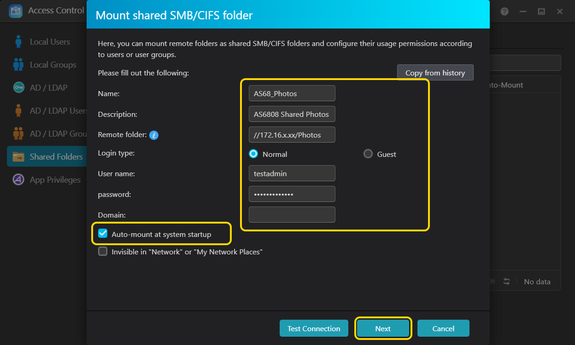Enable Invisible in Network checkbox
The height and width of the screenshot is (345, 575).
(x=103, y=252)
